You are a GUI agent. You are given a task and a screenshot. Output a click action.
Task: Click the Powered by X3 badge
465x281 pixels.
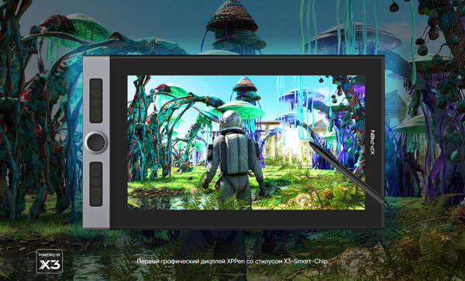click(50, 262)
